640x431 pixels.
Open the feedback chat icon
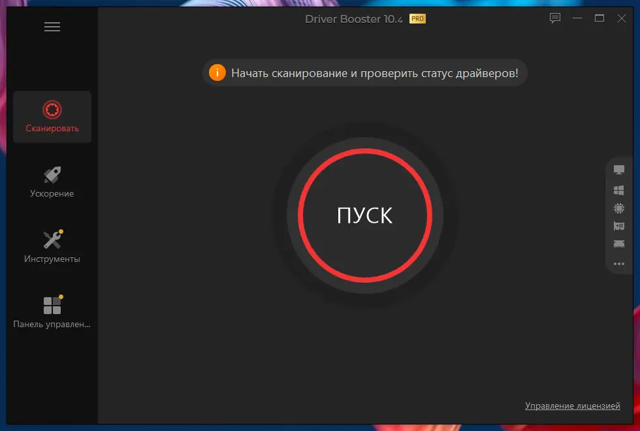554,18
